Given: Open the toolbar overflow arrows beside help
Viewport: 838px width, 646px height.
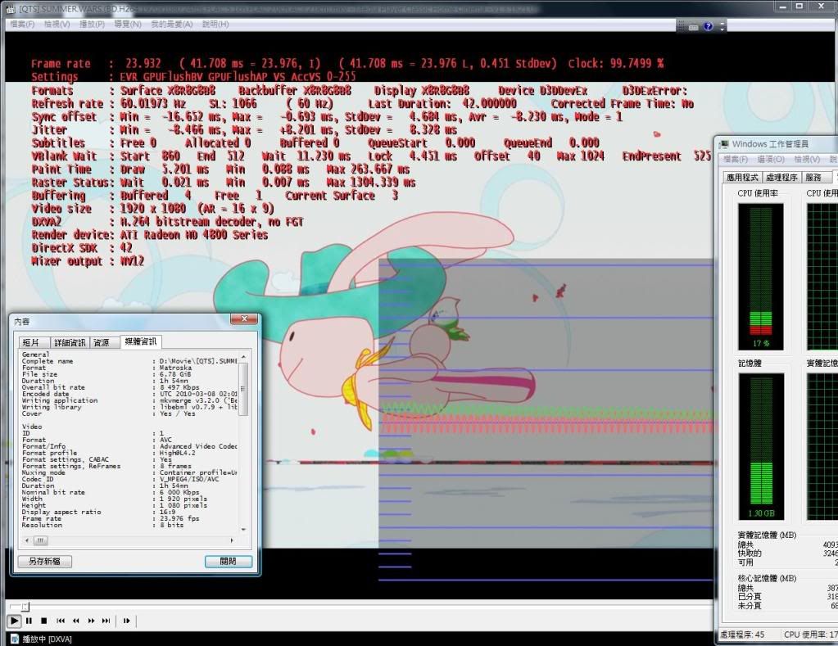Looking at the screenshot, I should tap(722, 26).
